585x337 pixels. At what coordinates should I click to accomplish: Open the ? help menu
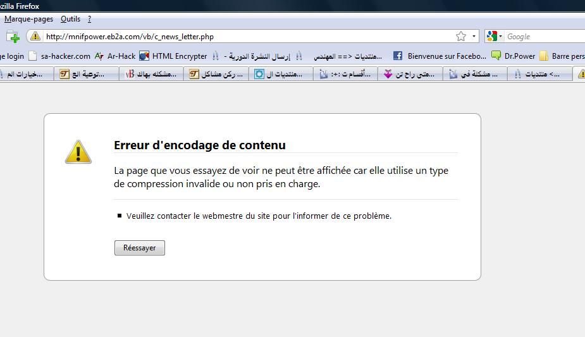[x=90, y=20]
